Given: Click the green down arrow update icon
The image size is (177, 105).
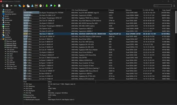Looking at the screenshot, I should 47,6.
